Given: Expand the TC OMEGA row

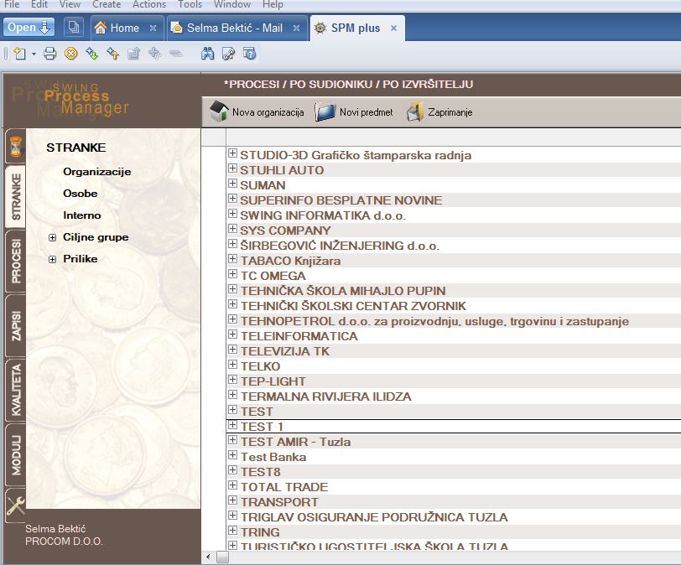Looking at the screenshot, I should 233,274.
